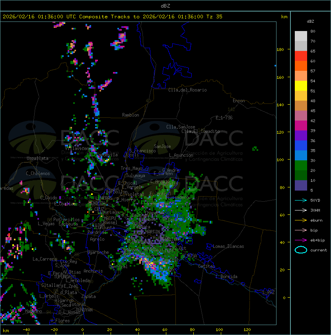The image size is (331, 335).
Task: Select the magenta eb+bip arrow symbol
Action: tap(301, 240)
